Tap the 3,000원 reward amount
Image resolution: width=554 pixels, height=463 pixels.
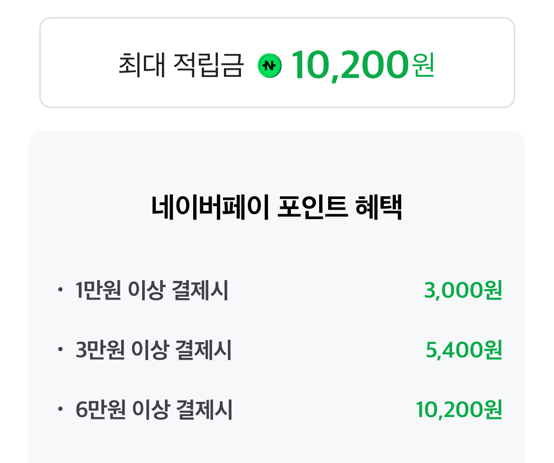click(463, 291)
